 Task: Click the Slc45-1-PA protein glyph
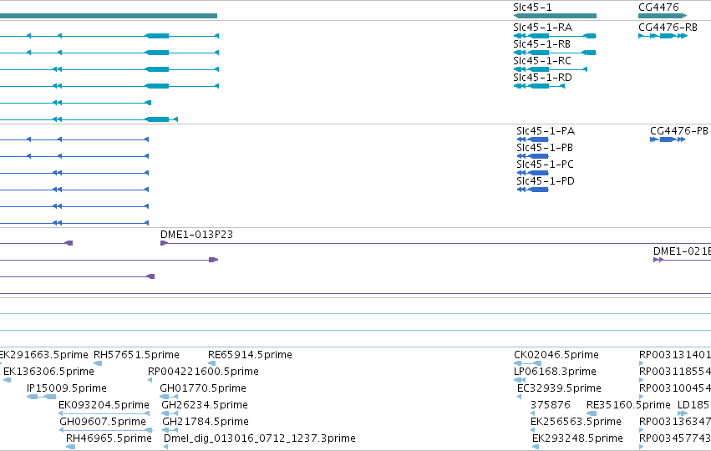533,139
